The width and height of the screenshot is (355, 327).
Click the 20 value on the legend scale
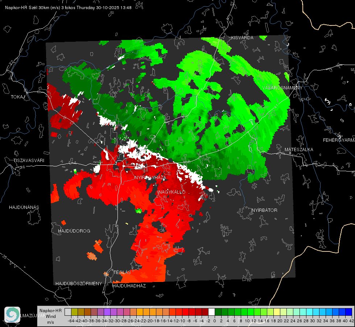click(x=280, y=321)
